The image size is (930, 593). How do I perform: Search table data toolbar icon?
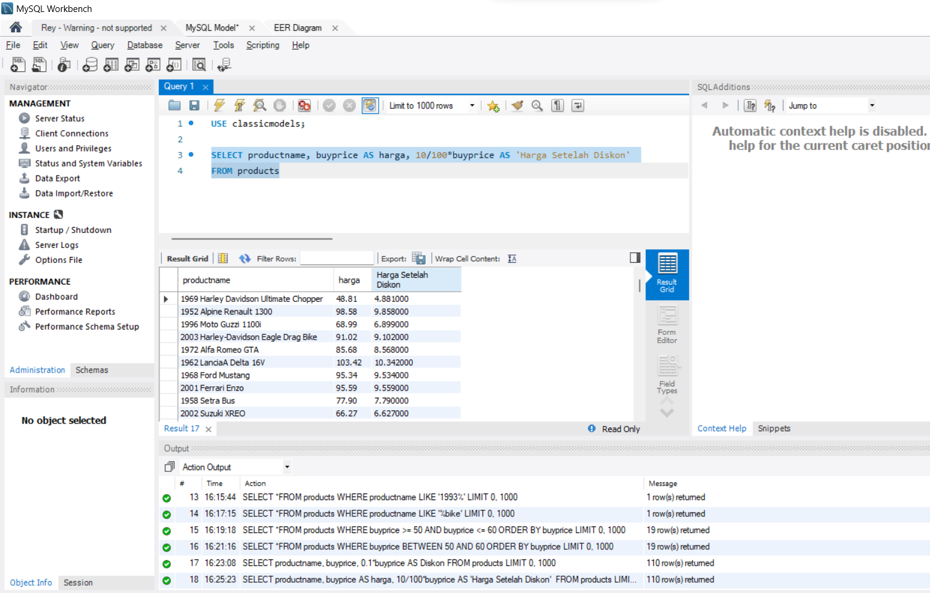199,65
